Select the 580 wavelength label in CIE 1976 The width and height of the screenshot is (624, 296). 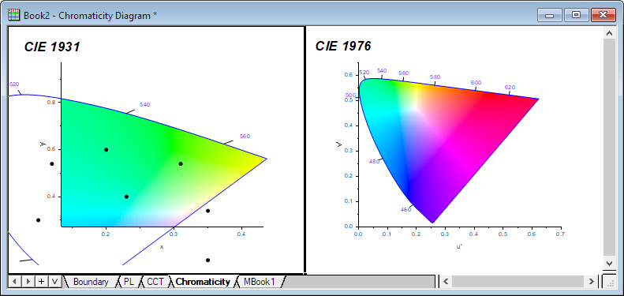click(435, 77)
